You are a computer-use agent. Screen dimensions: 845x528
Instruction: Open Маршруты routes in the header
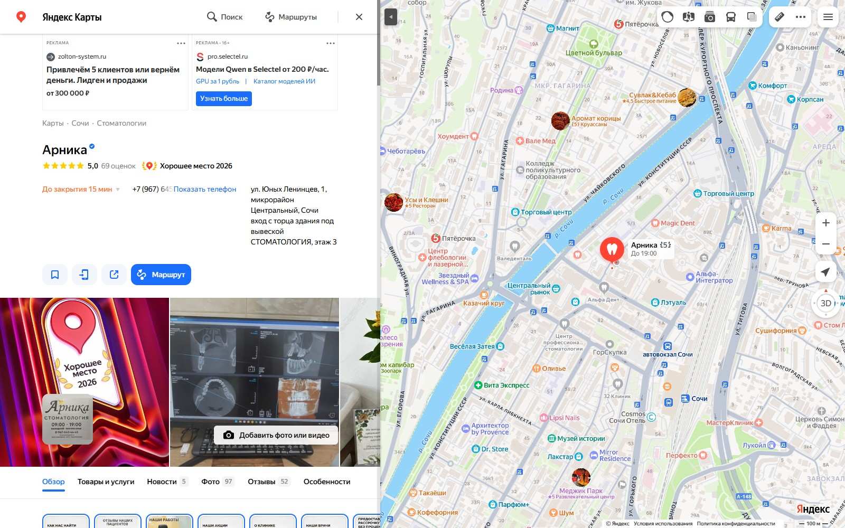(291, 17)
